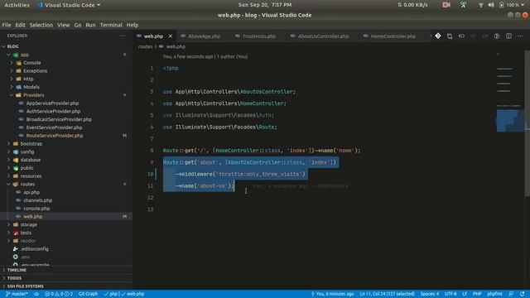The width and height of the screenshot is (530, 298).
Task: Click screen recording indicator in top bar
Action: (x=446, y=5)
